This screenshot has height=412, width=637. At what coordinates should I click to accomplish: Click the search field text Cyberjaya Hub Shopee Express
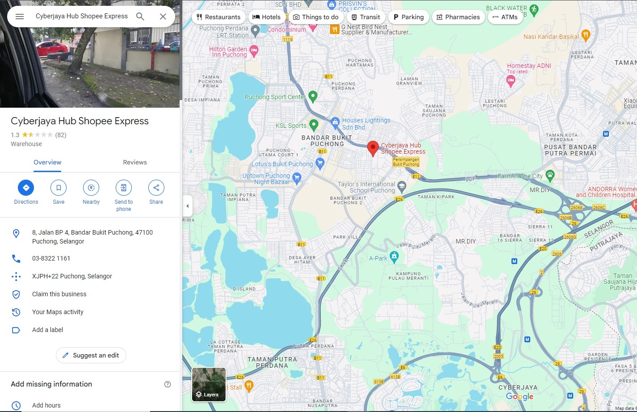tap(82, 16)
